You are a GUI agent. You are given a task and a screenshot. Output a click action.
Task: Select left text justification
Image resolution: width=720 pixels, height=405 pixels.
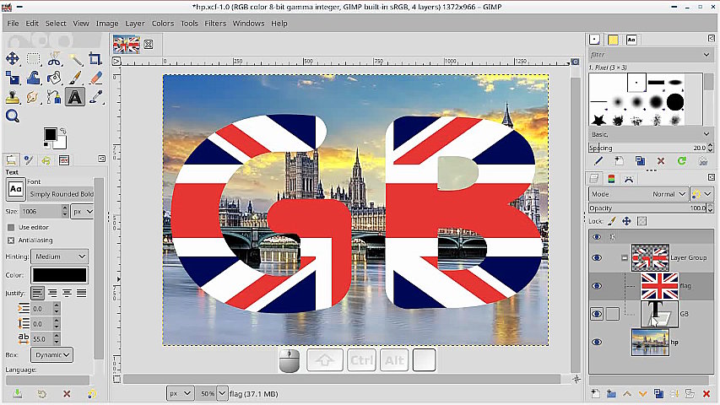click(38, 293)
